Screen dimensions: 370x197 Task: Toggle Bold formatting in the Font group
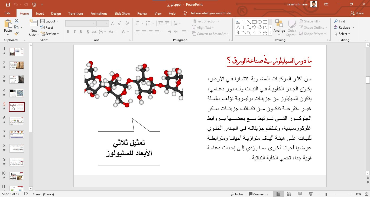coord(68,32)
